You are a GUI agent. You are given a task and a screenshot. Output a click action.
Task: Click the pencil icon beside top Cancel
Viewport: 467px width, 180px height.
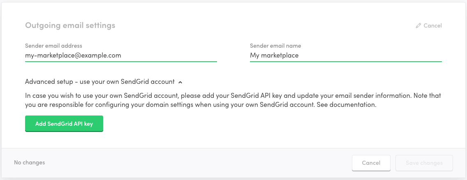point(418,25)
